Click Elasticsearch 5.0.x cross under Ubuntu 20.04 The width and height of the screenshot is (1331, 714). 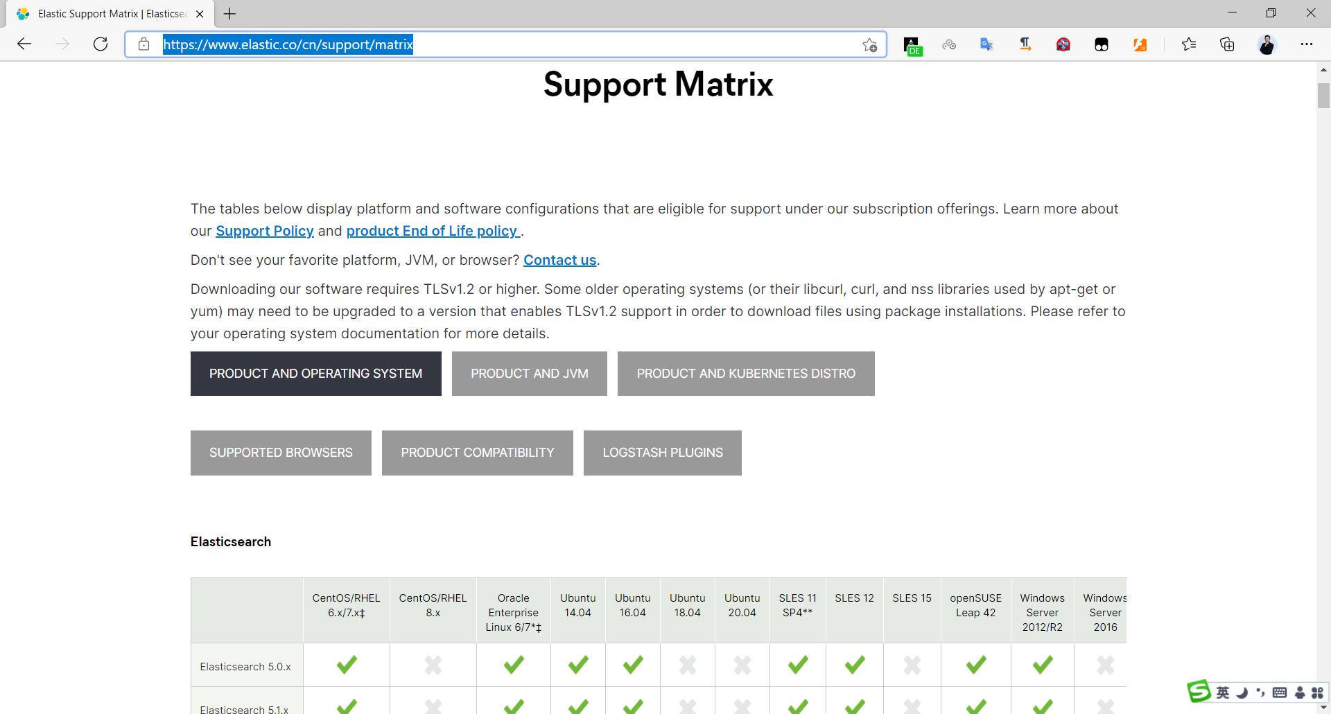742,665
